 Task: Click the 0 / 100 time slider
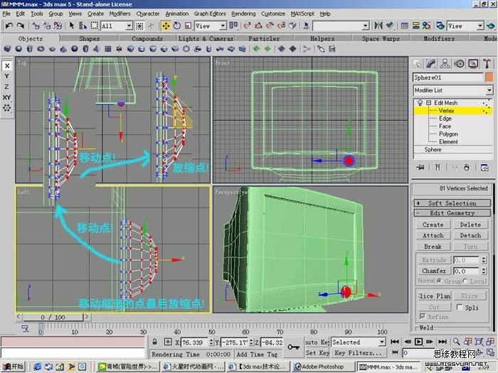click(x=53, y=317)
